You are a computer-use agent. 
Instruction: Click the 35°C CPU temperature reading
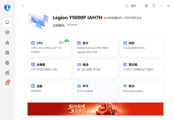[x=61, y=43]
